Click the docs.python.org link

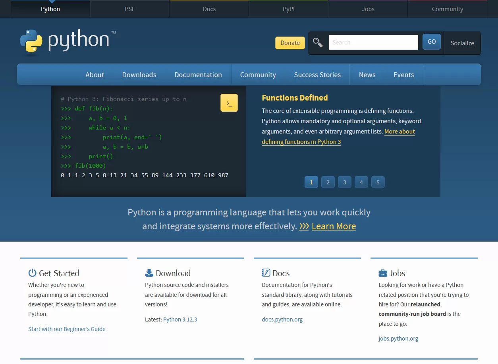(x=282, y=319)
